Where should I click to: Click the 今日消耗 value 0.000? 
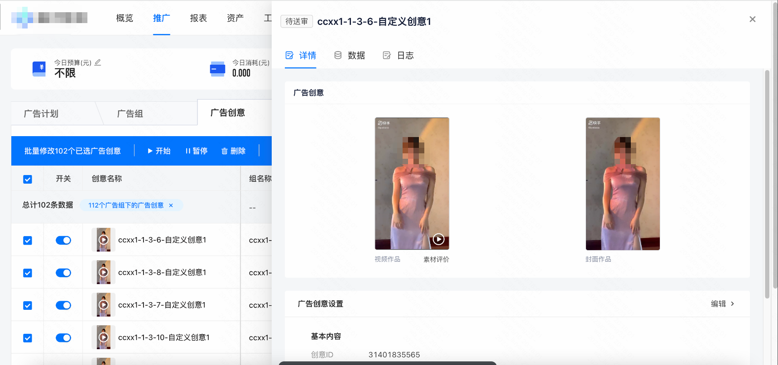[x=241, y=73]
